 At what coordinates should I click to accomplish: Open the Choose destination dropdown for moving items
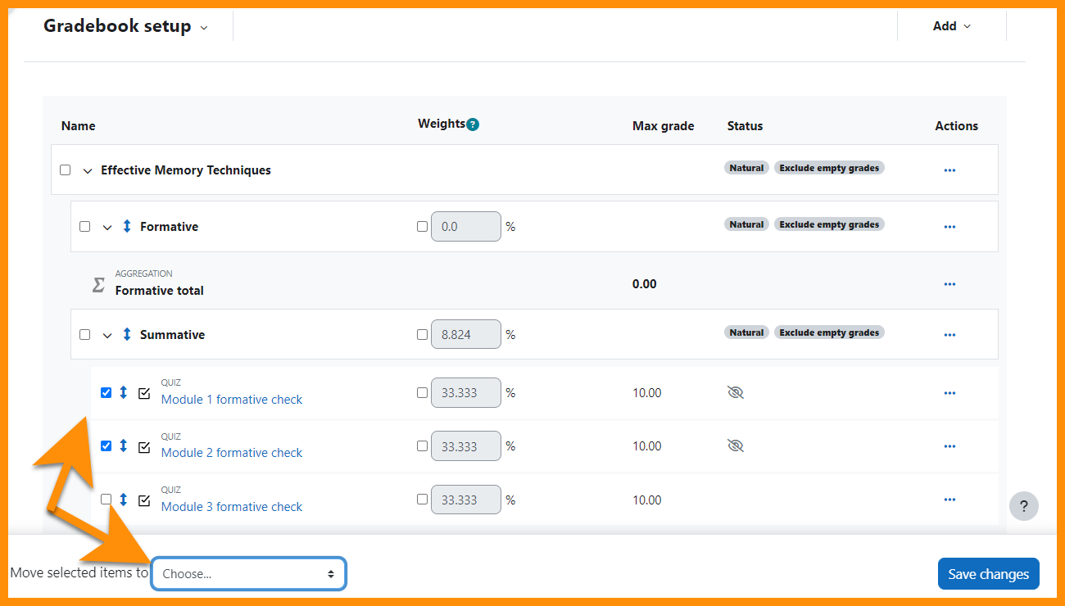(248, 573)
